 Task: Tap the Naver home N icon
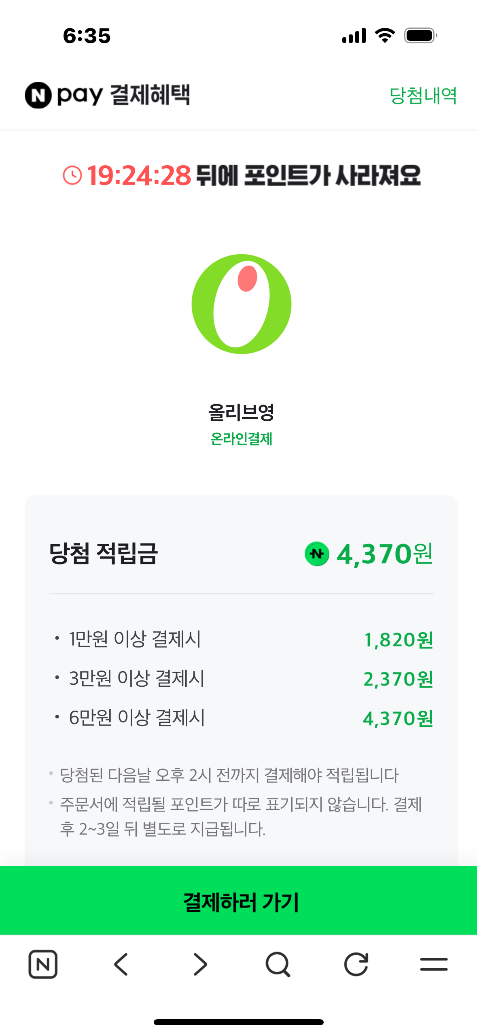point(43,964)
